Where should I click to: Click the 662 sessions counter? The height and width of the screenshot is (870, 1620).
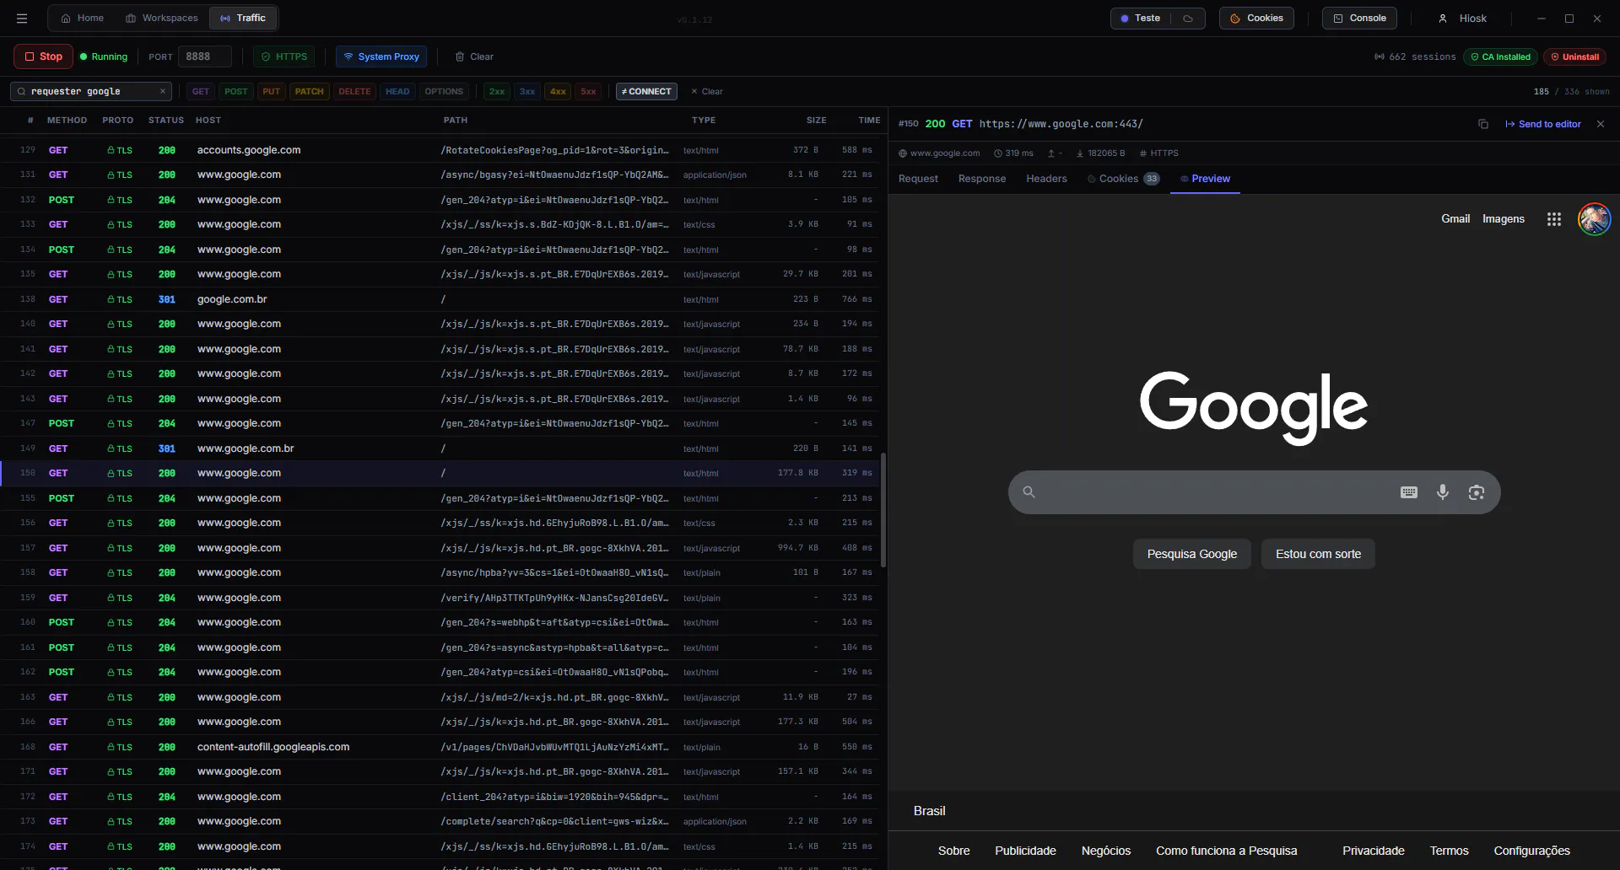coord(1415,56)
